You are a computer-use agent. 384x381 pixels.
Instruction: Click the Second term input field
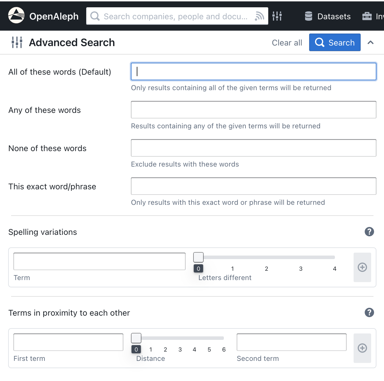click(x=291, y=342)
